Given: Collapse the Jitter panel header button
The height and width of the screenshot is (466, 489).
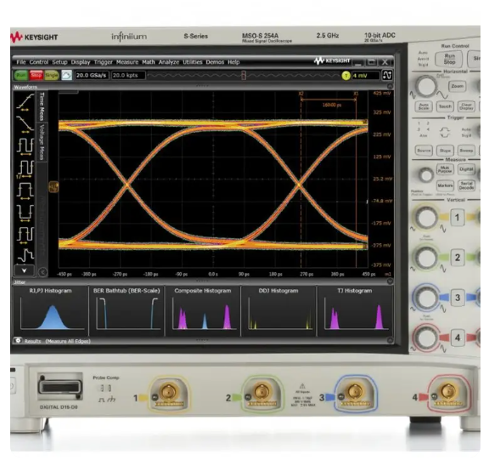Looking at the screenshot, I should click(390, 281).
